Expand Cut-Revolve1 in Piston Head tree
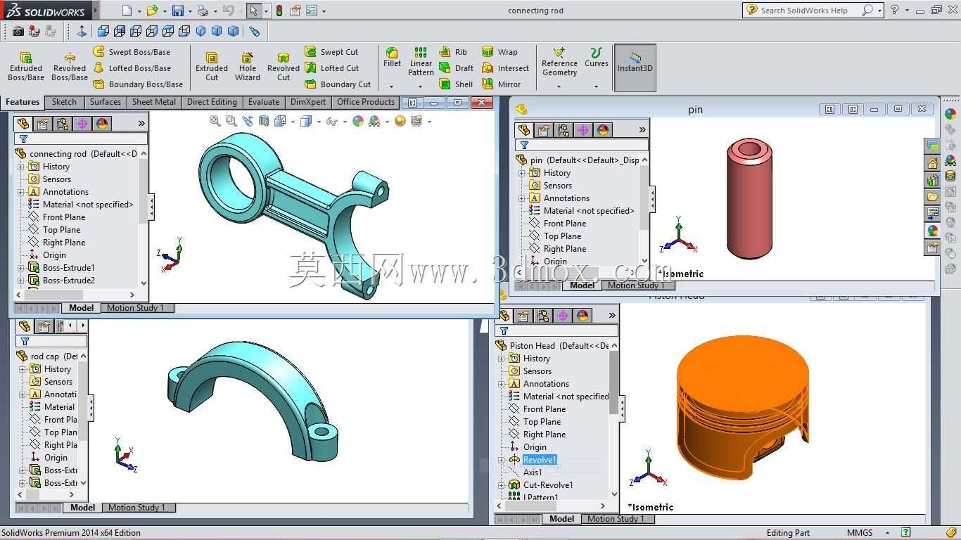The width and height of the screenshot is (961, 540). click(x=502, y=485)
